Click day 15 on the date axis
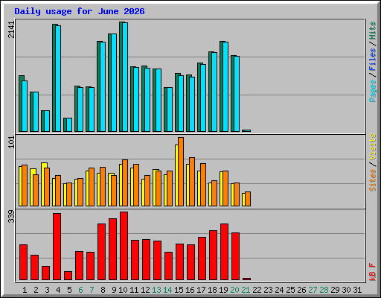 tap(179, 290)
